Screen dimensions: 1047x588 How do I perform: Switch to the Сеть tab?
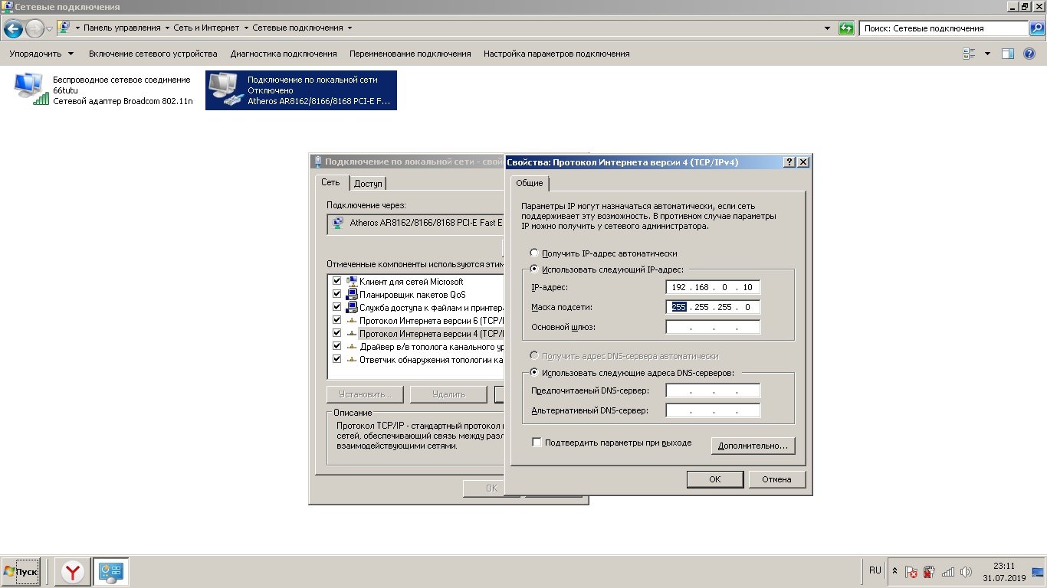point(330,182)
